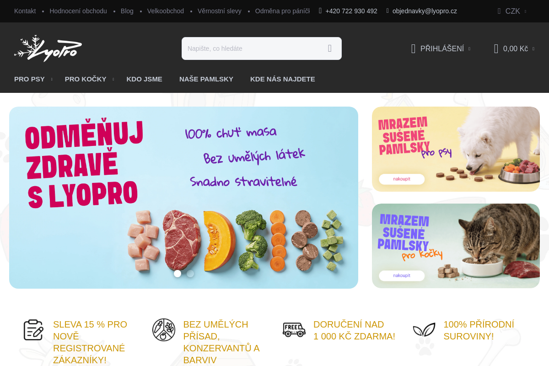Select the first carousel slide dot
The width and height of the screenshot is (549, 366).
click(178, 274)
